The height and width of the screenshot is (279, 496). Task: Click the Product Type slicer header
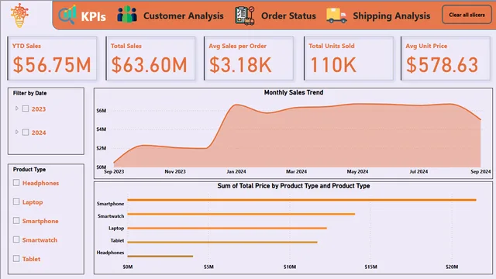29,169
